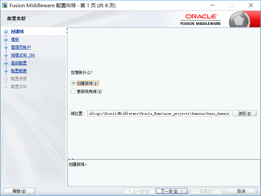
Task: Click the 上一步(B) back button
Action: coord(139,191)
